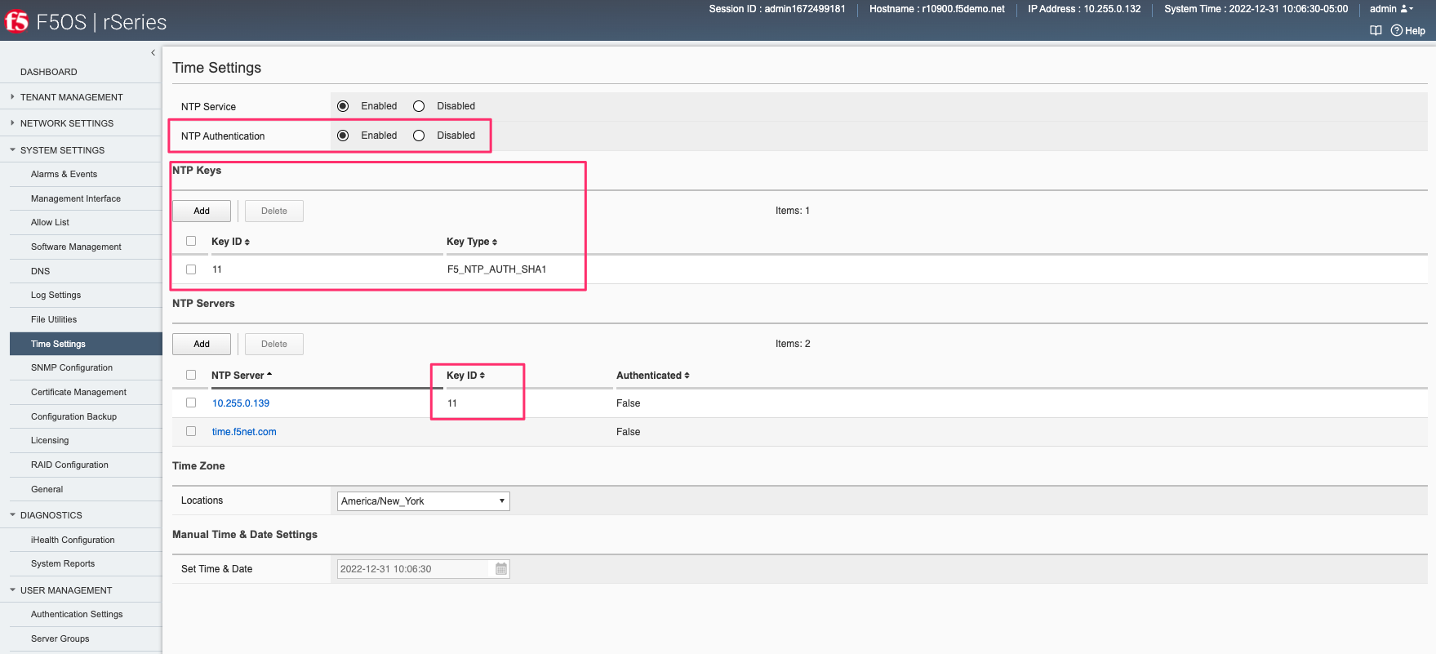Select Time Settings in the sidebar
Screen dimensions: 1436x654
[x=86, y=344]
